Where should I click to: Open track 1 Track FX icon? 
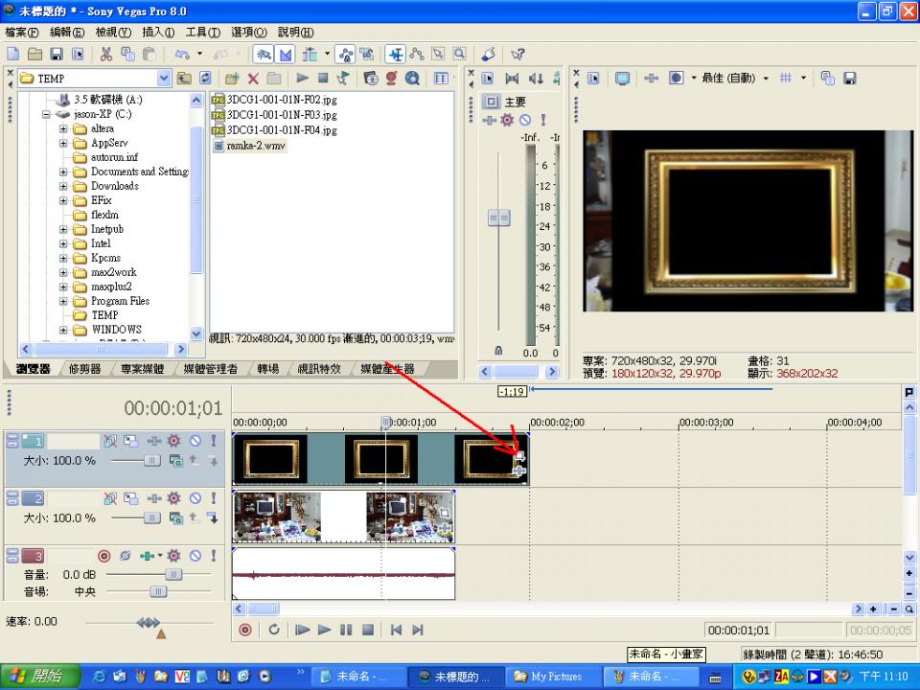click(x=173, y=441)
